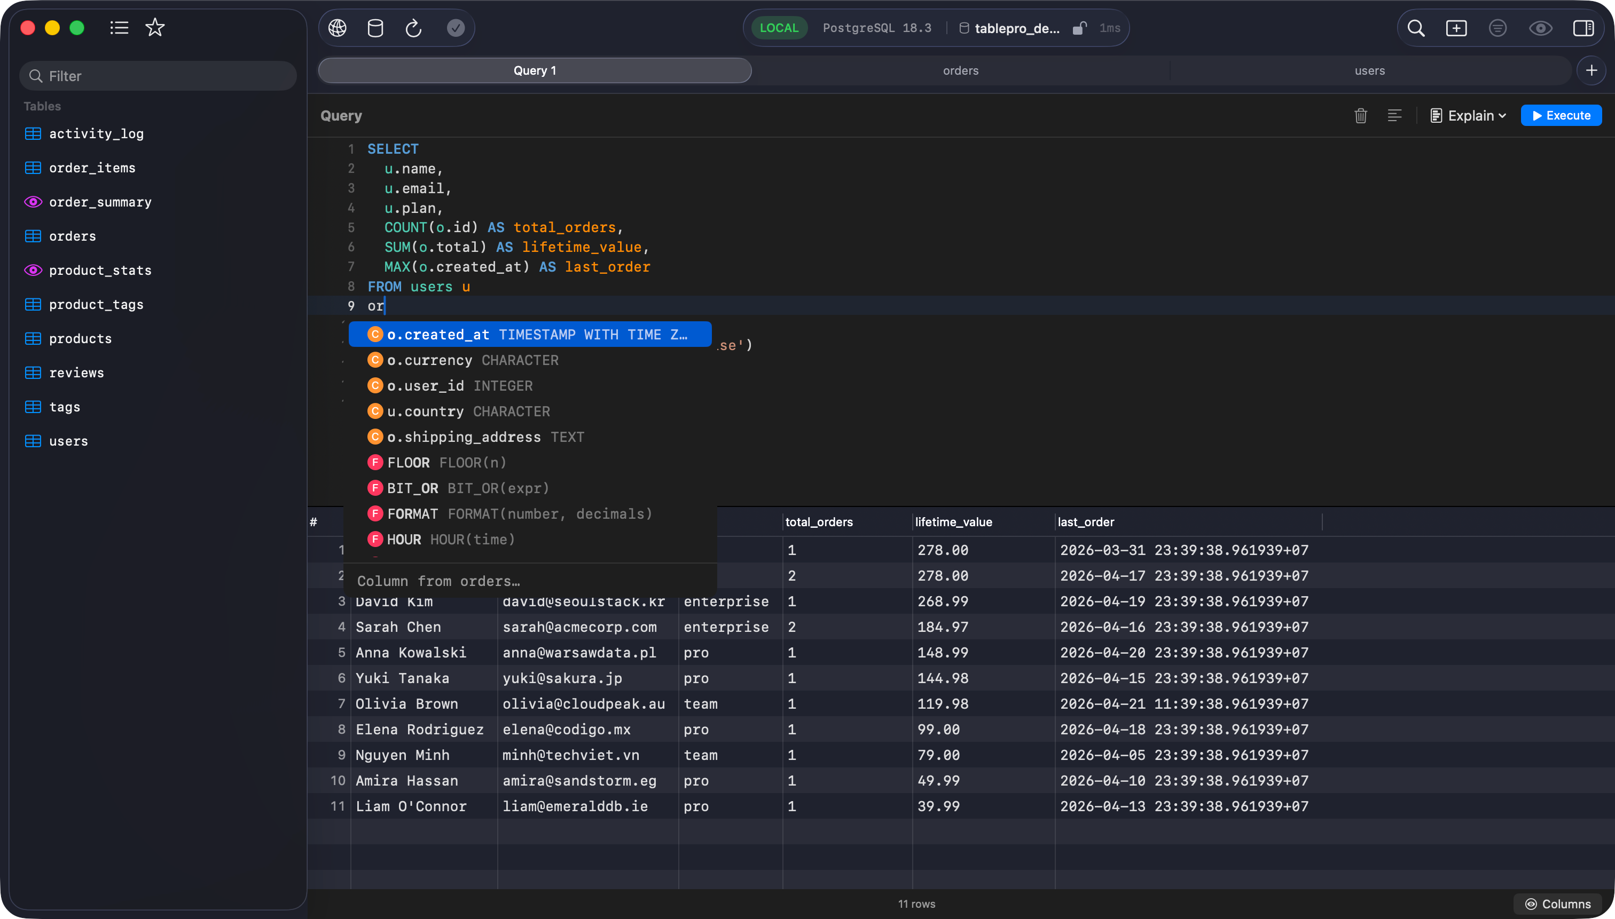Toggle the right sidebar panel icon
The width and height of the screenshot is (1615, 919).
click(x=1583, y=28)
